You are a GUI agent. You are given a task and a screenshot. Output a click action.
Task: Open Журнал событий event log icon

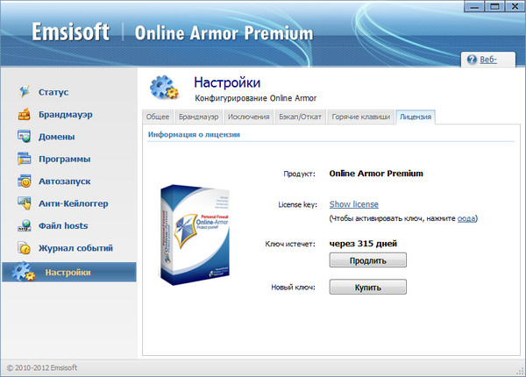pyautogui.click(x=24, y=248)
